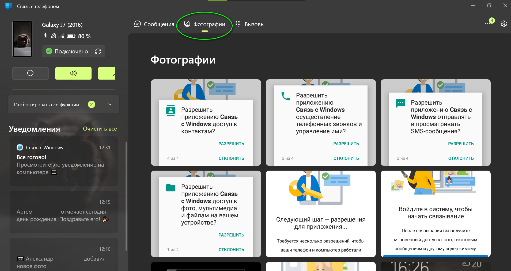Click badge 2 on Разблокировать все функции

click(92, 105)
